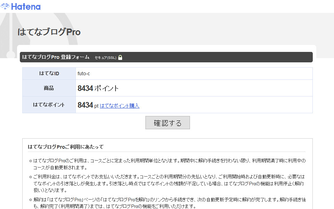
Task: Click the Hatena logo
Action: 21,7
